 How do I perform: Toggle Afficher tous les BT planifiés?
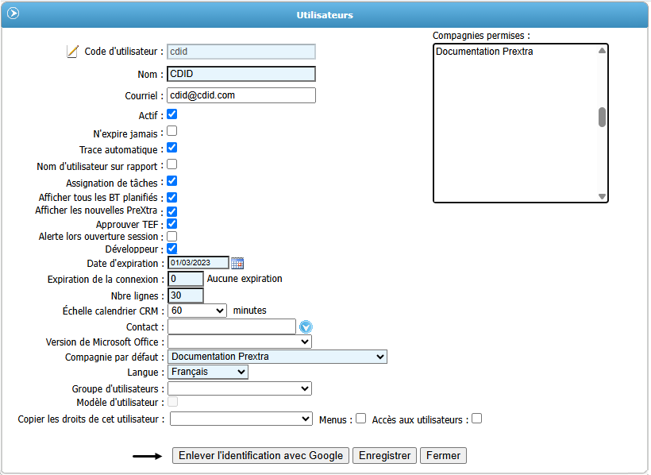click(172, 198)
